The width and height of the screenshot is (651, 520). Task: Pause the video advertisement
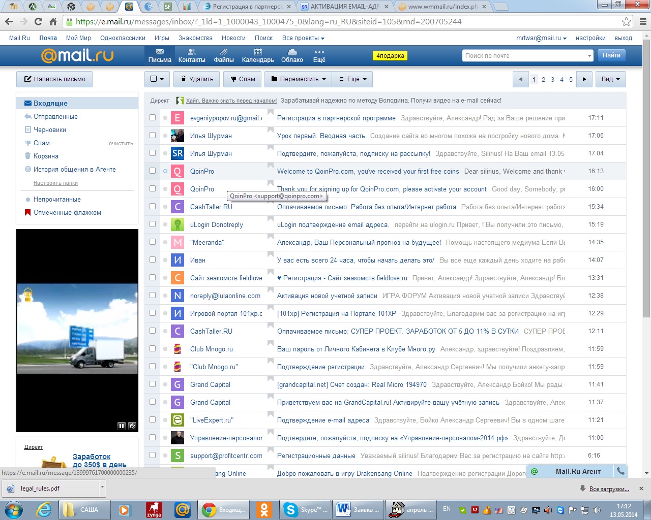pos(122,426)
